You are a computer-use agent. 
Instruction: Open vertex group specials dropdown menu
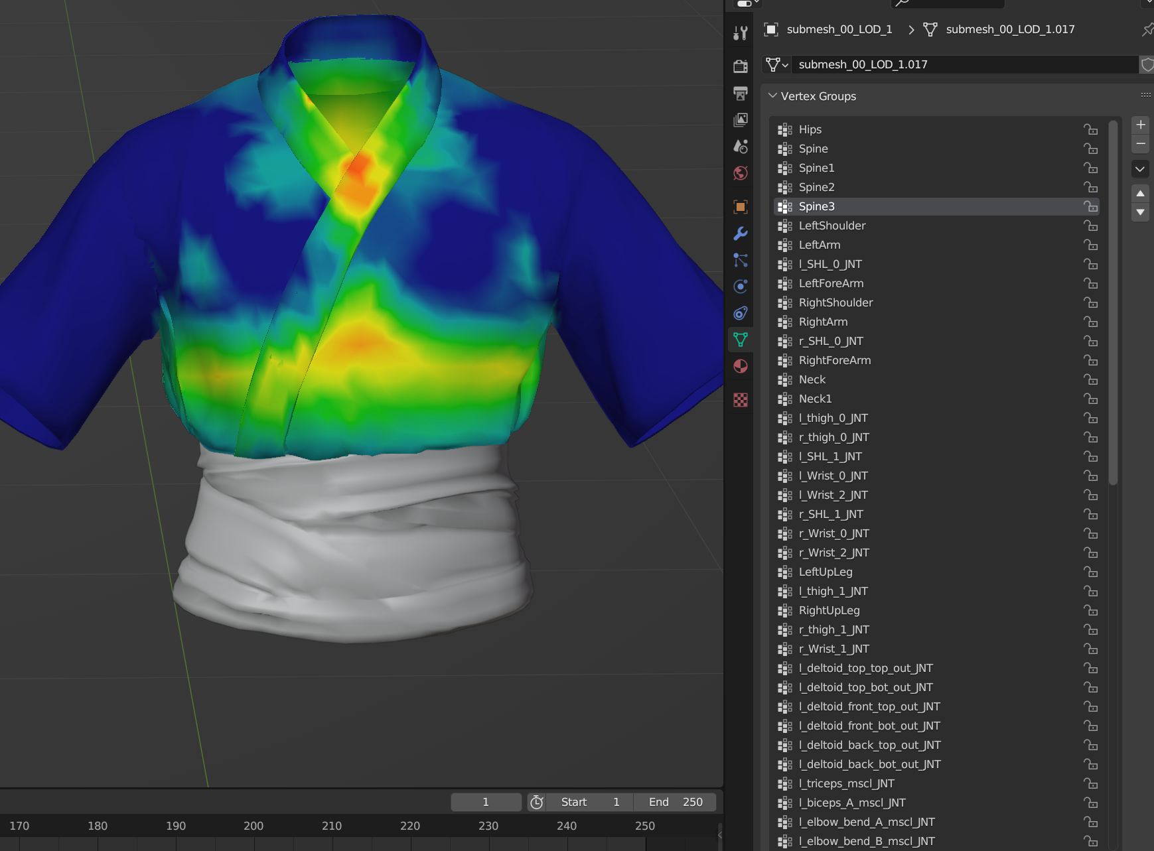(1140, 169)
